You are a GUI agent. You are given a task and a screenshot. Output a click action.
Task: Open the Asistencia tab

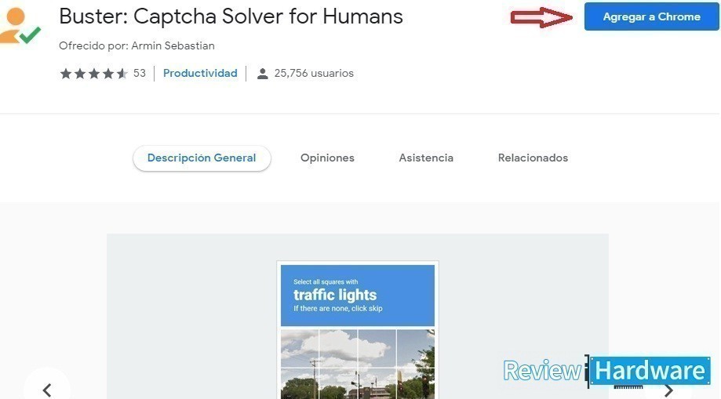pos(426,158)
